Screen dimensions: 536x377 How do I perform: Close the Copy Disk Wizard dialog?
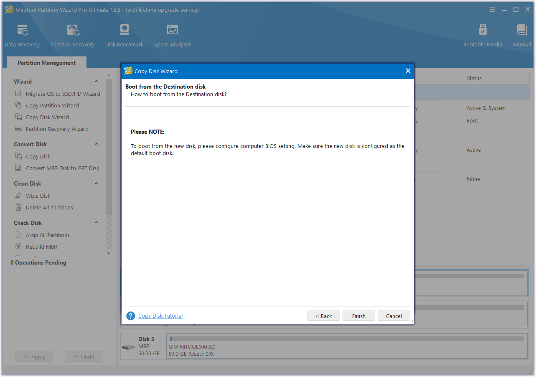coord(408,71)
